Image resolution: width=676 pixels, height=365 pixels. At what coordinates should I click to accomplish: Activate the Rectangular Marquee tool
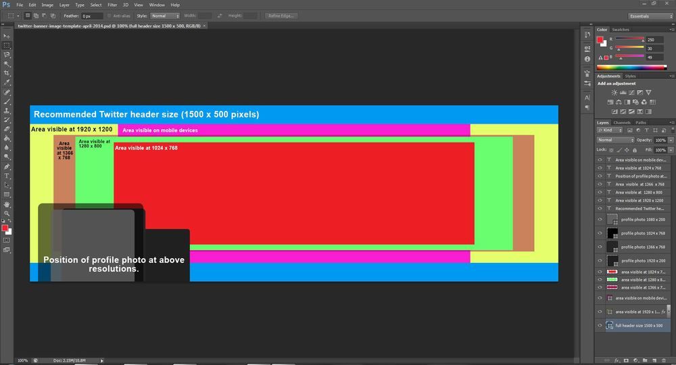click(7, 45)
